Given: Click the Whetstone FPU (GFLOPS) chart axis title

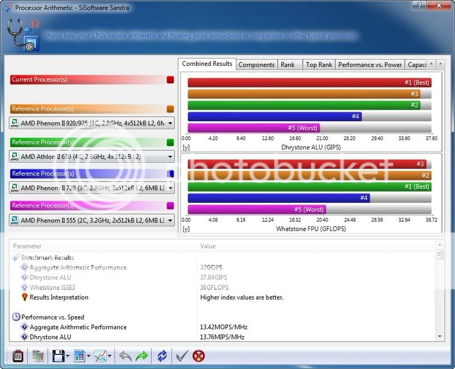Looking at the screenshot, I should [x=311, y=229].
